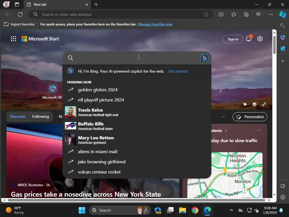Viewport: 289px width, 217px height.
Task: Open the tab actions menu icon
Action: coord(17,5)
